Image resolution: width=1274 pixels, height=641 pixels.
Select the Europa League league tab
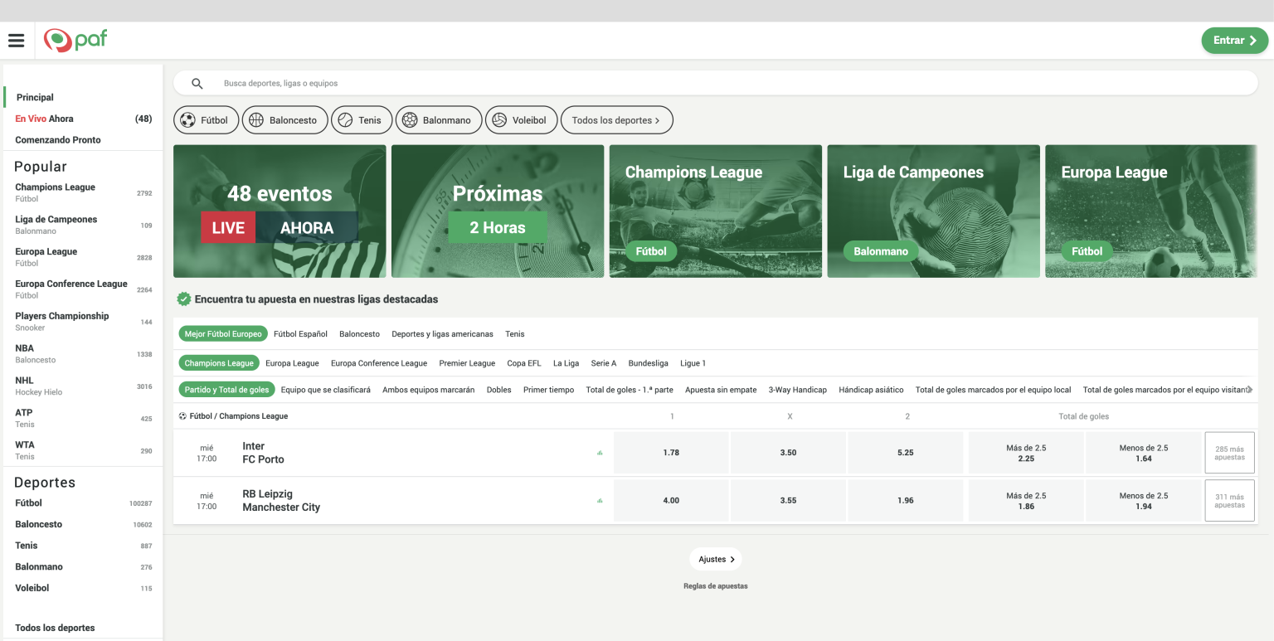click(x=292, y=363)
